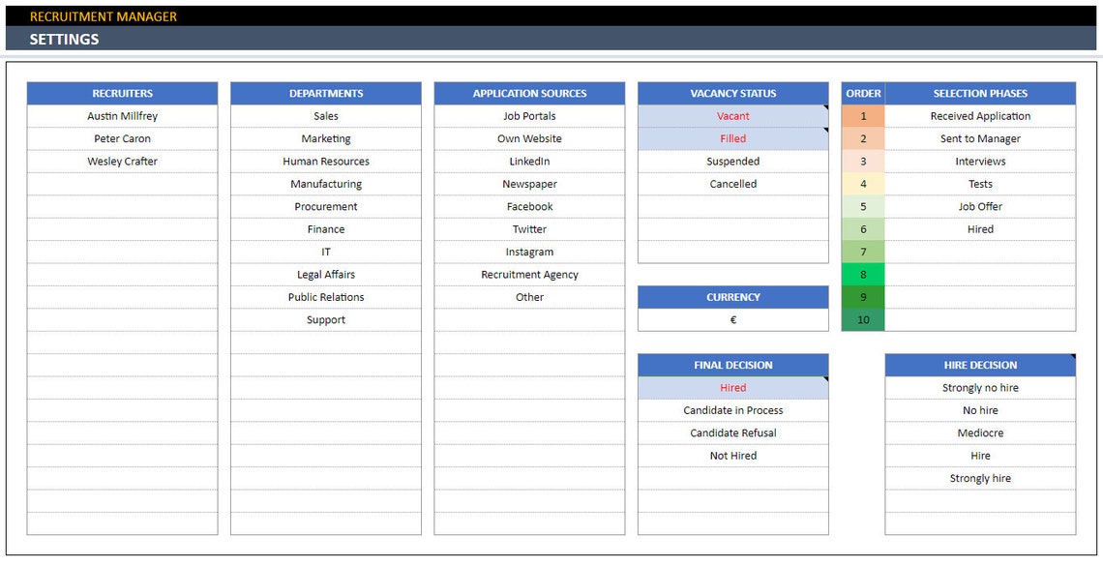Select Procurement in the Departments list

326,206
